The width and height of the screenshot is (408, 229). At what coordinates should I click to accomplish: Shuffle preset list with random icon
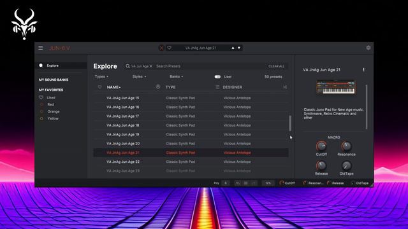click(285, 87)
